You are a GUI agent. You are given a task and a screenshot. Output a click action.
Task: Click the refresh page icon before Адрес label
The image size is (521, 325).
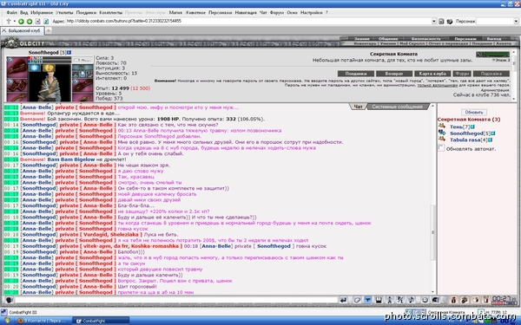[x=46, y=21]
